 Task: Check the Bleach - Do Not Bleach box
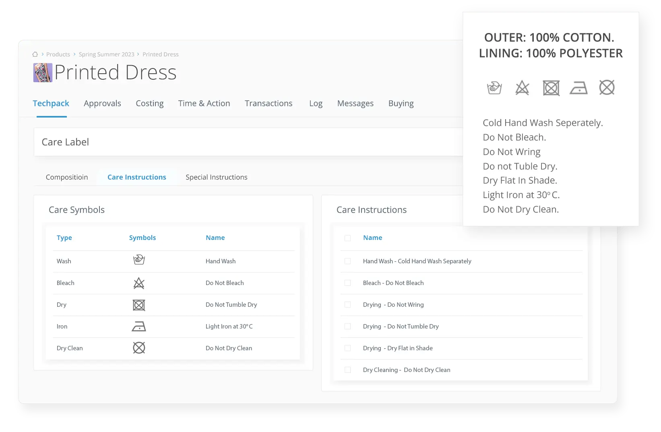tap(347, 283)
